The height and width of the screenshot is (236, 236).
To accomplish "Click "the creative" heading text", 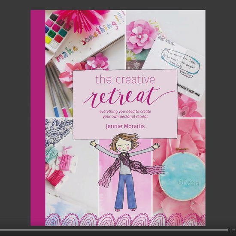I will [125, 79].
